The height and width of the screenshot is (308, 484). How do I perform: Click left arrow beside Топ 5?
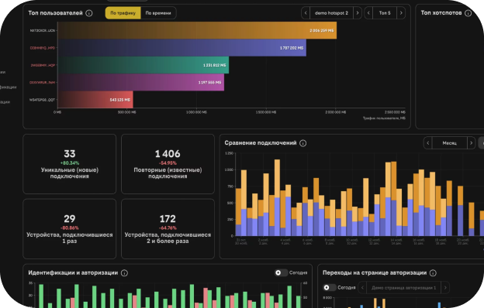pyautogui.click(x=368, y=13)
